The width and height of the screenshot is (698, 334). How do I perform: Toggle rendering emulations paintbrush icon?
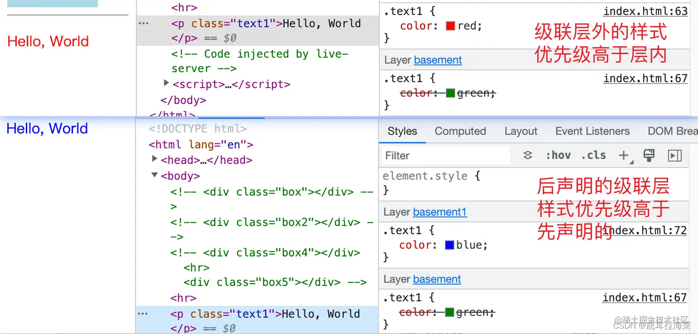tap(649, 156)
